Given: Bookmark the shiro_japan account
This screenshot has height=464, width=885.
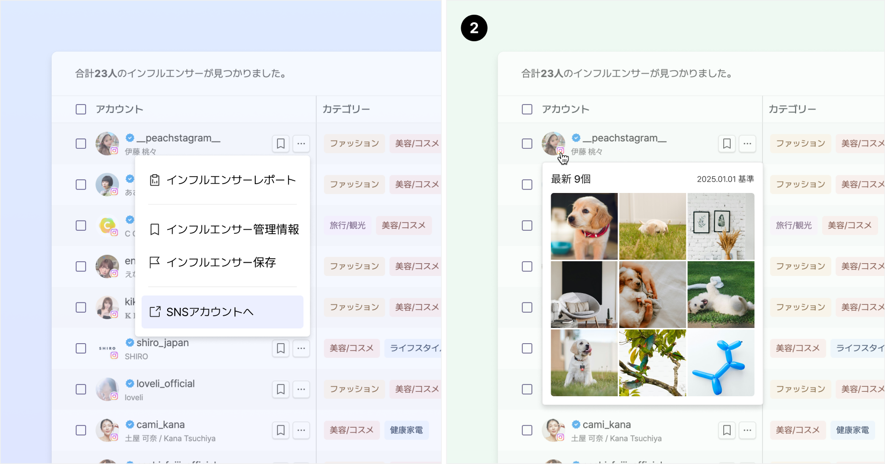Looking at the screenshot, I should [x=281, y=349].
